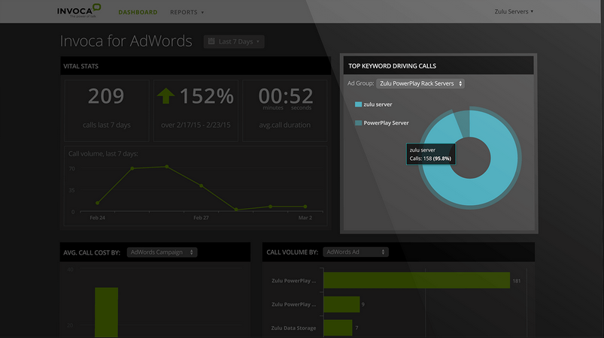The width and height of the screenshot is (604, 338).
Task: Click the PowerPlay Server legend label
Action: pos(386,123)
